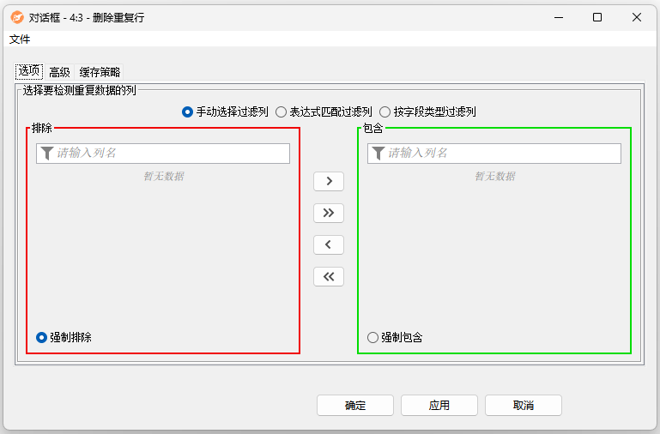Select the 手动选择过滤列 radio option
The height and width of the screenshot is (434, 660).
click(188, 112)
